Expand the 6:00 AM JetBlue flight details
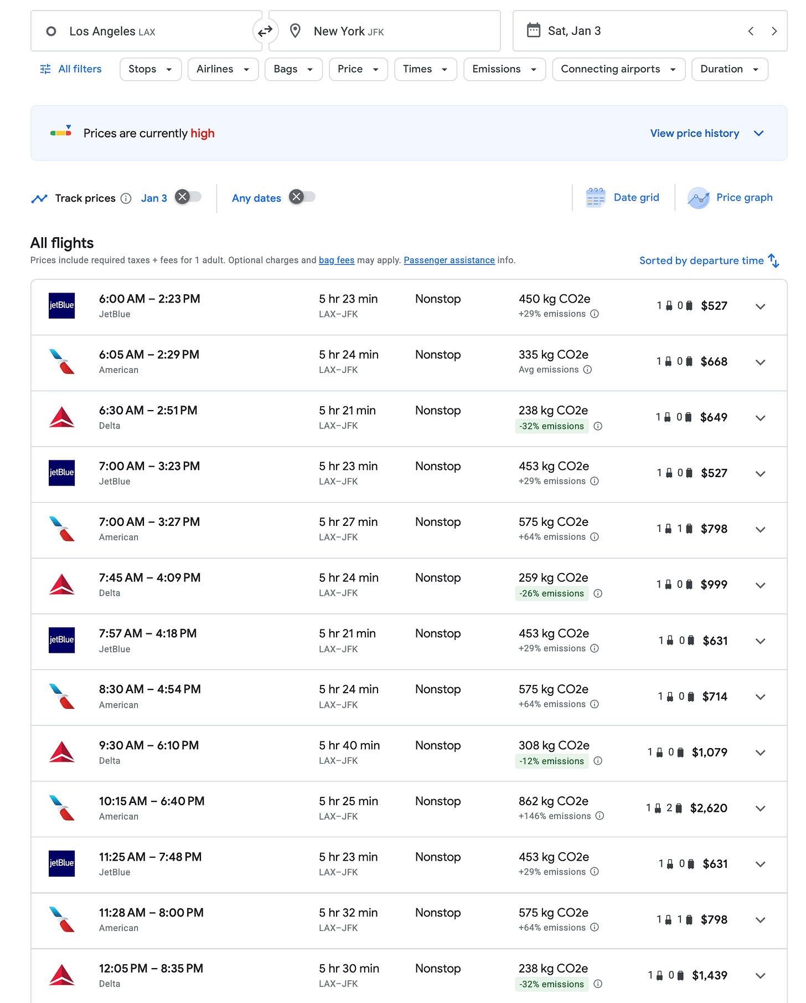 (x=760, y=306)
